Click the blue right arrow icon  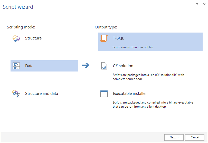pos(86,66)
